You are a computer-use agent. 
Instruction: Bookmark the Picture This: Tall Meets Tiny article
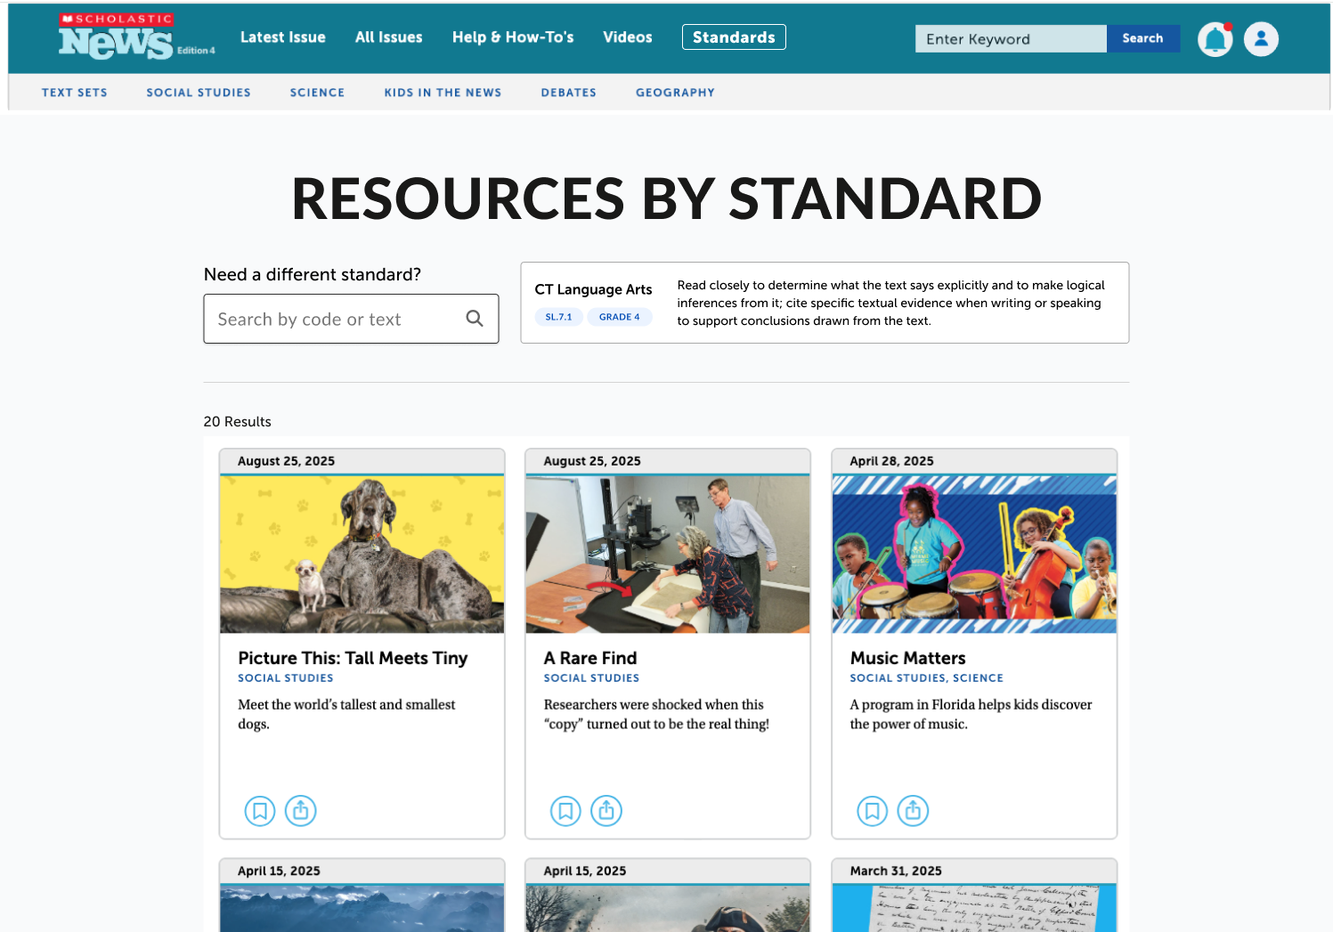260,811
